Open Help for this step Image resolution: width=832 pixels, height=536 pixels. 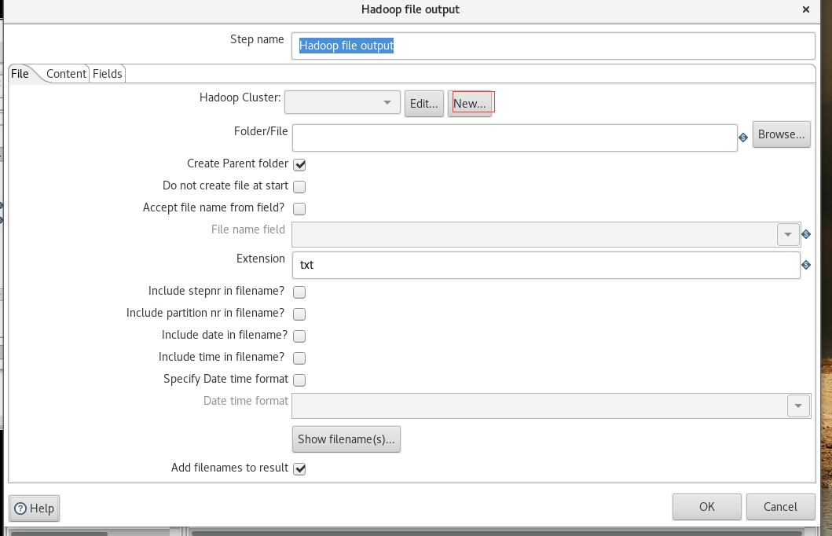34,508
